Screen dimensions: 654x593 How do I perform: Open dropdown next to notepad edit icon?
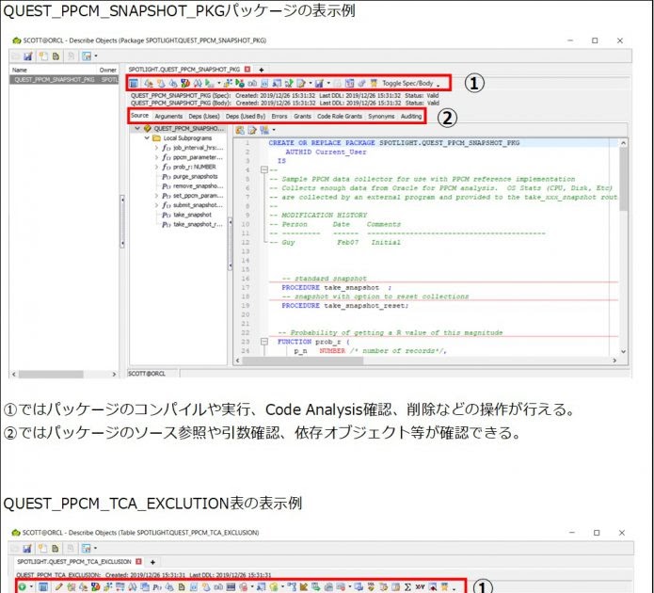(x=311, y=83)
